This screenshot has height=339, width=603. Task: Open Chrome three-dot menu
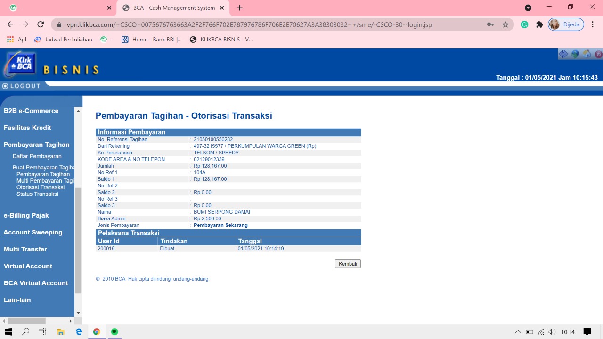point(592,24)
